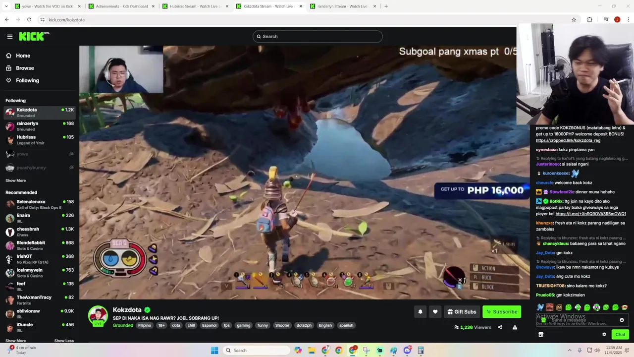This screenshot has height=357, width=634.
Task: Open IrishGT recommended channel
Action: click(40, 259)
